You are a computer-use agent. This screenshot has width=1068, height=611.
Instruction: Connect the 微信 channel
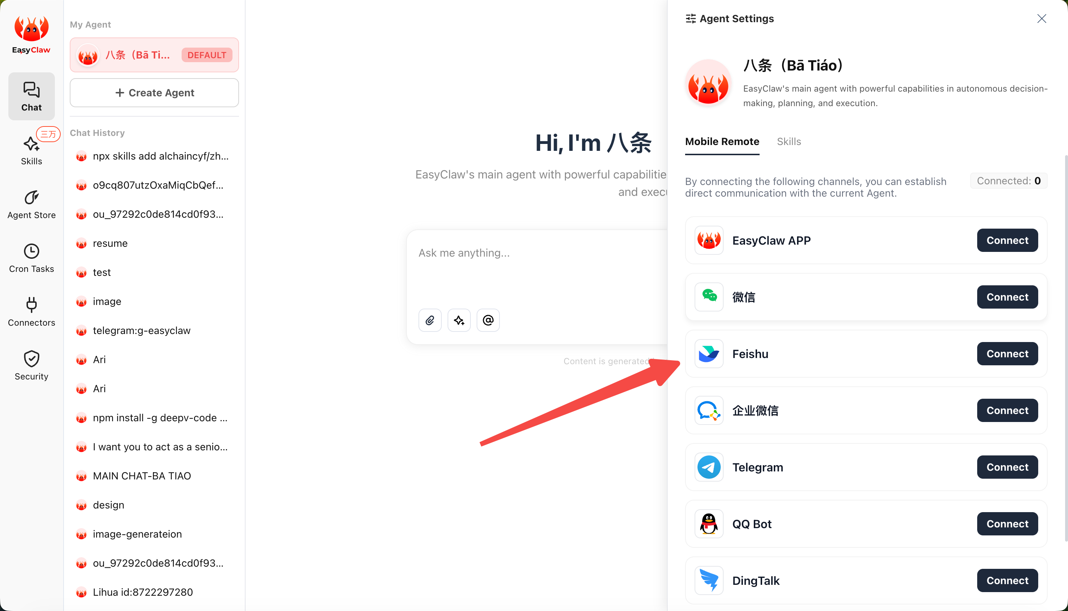[x=1007, y=297]
